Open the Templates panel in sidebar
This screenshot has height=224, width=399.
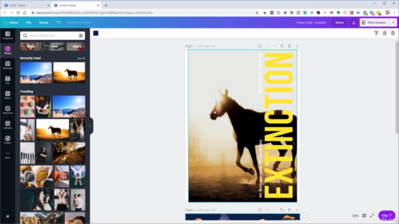(x=7, y=35)
